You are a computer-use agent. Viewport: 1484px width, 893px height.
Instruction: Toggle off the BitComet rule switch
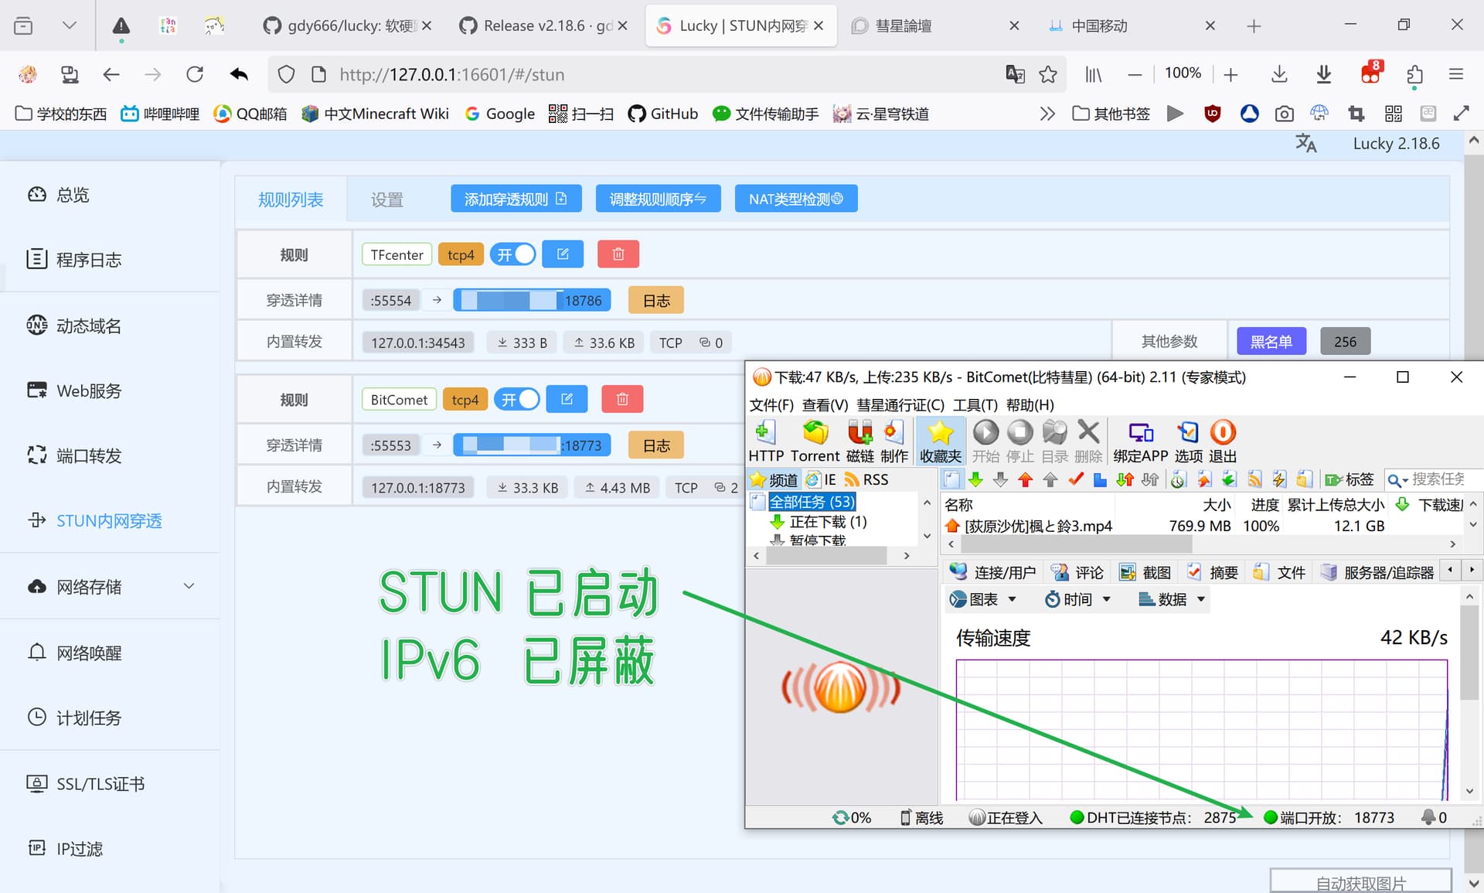pos(517,400)
